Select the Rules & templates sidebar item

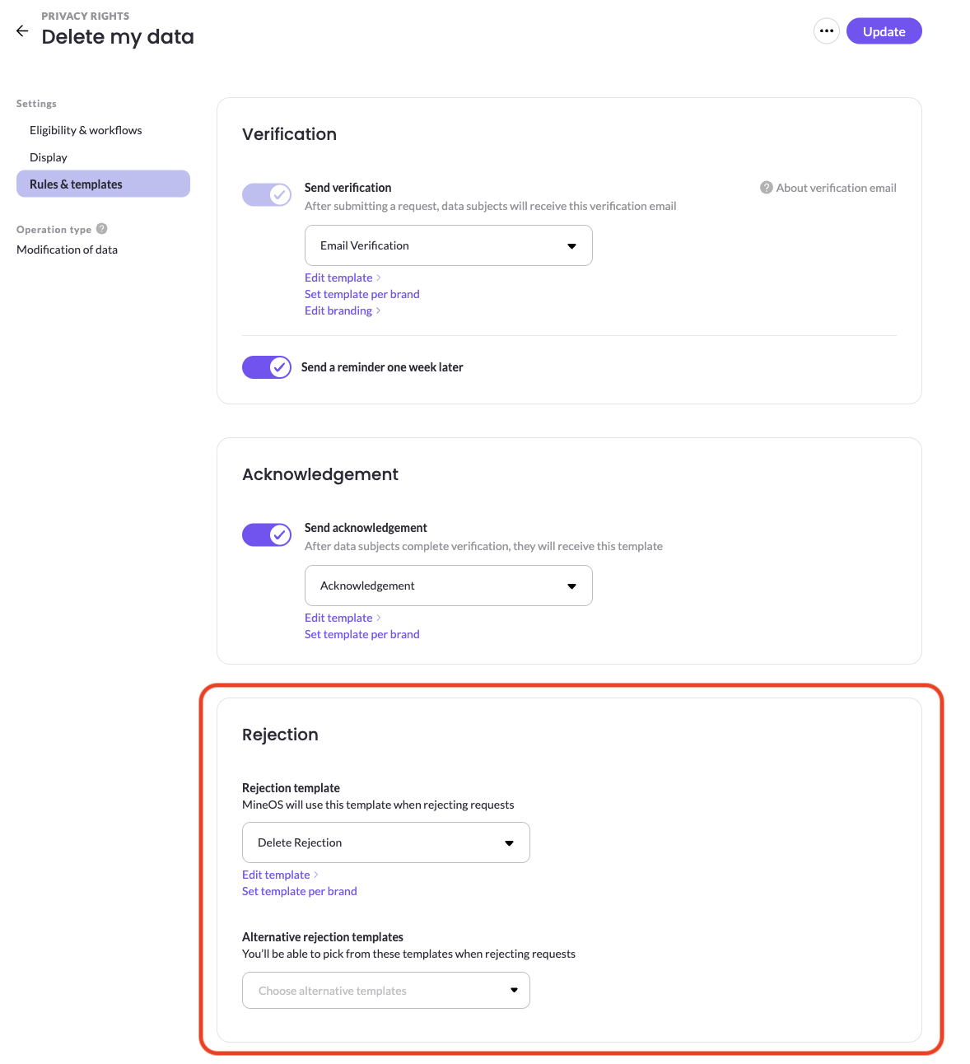(x=103, y=184)
